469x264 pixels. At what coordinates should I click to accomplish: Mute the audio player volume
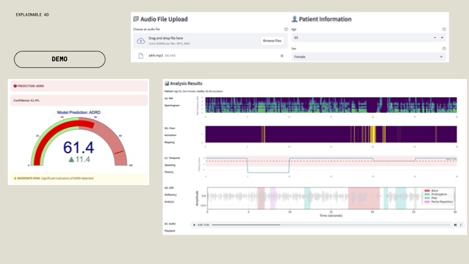(455, 225)
